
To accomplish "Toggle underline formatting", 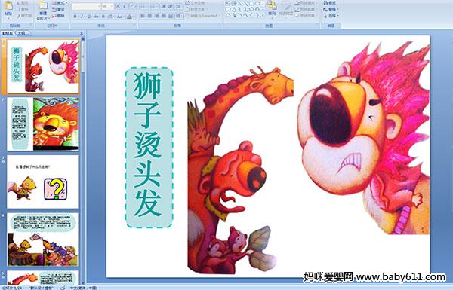I will point(88,17).
